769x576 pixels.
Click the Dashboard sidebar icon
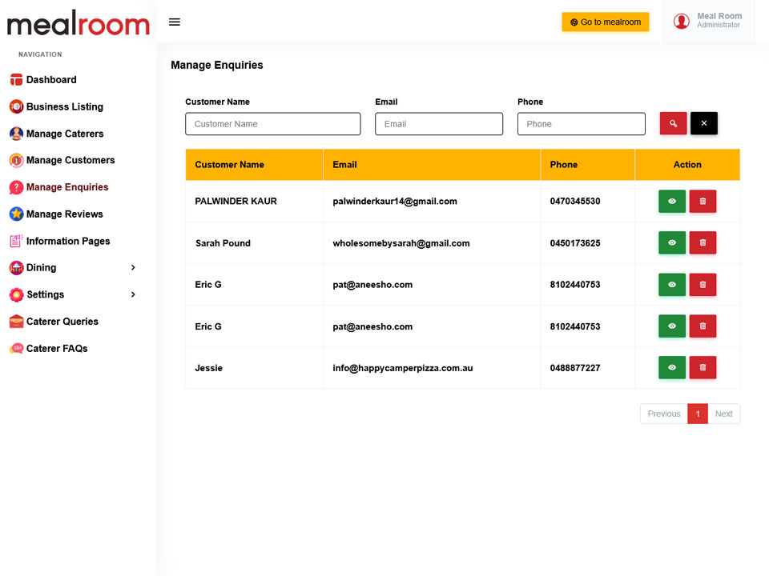pyautogui.click(x=16, y=79)
